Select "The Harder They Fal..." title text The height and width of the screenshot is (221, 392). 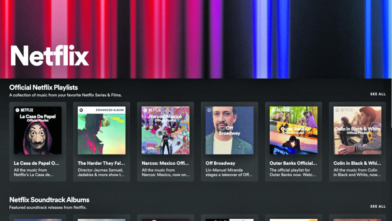click(101, 163)
